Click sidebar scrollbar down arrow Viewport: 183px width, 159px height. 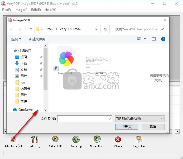point(46,110)
